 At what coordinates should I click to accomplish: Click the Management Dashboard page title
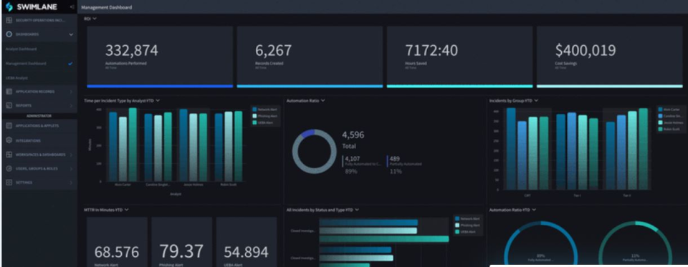(x=107, y=7)
